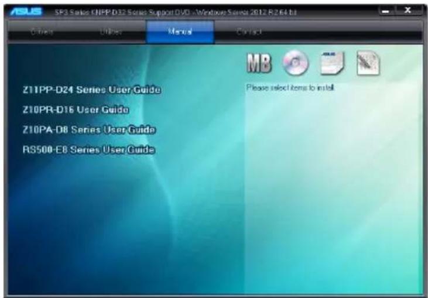
Task: Click the ASUS logo in title bar
Action: (26, 12)
